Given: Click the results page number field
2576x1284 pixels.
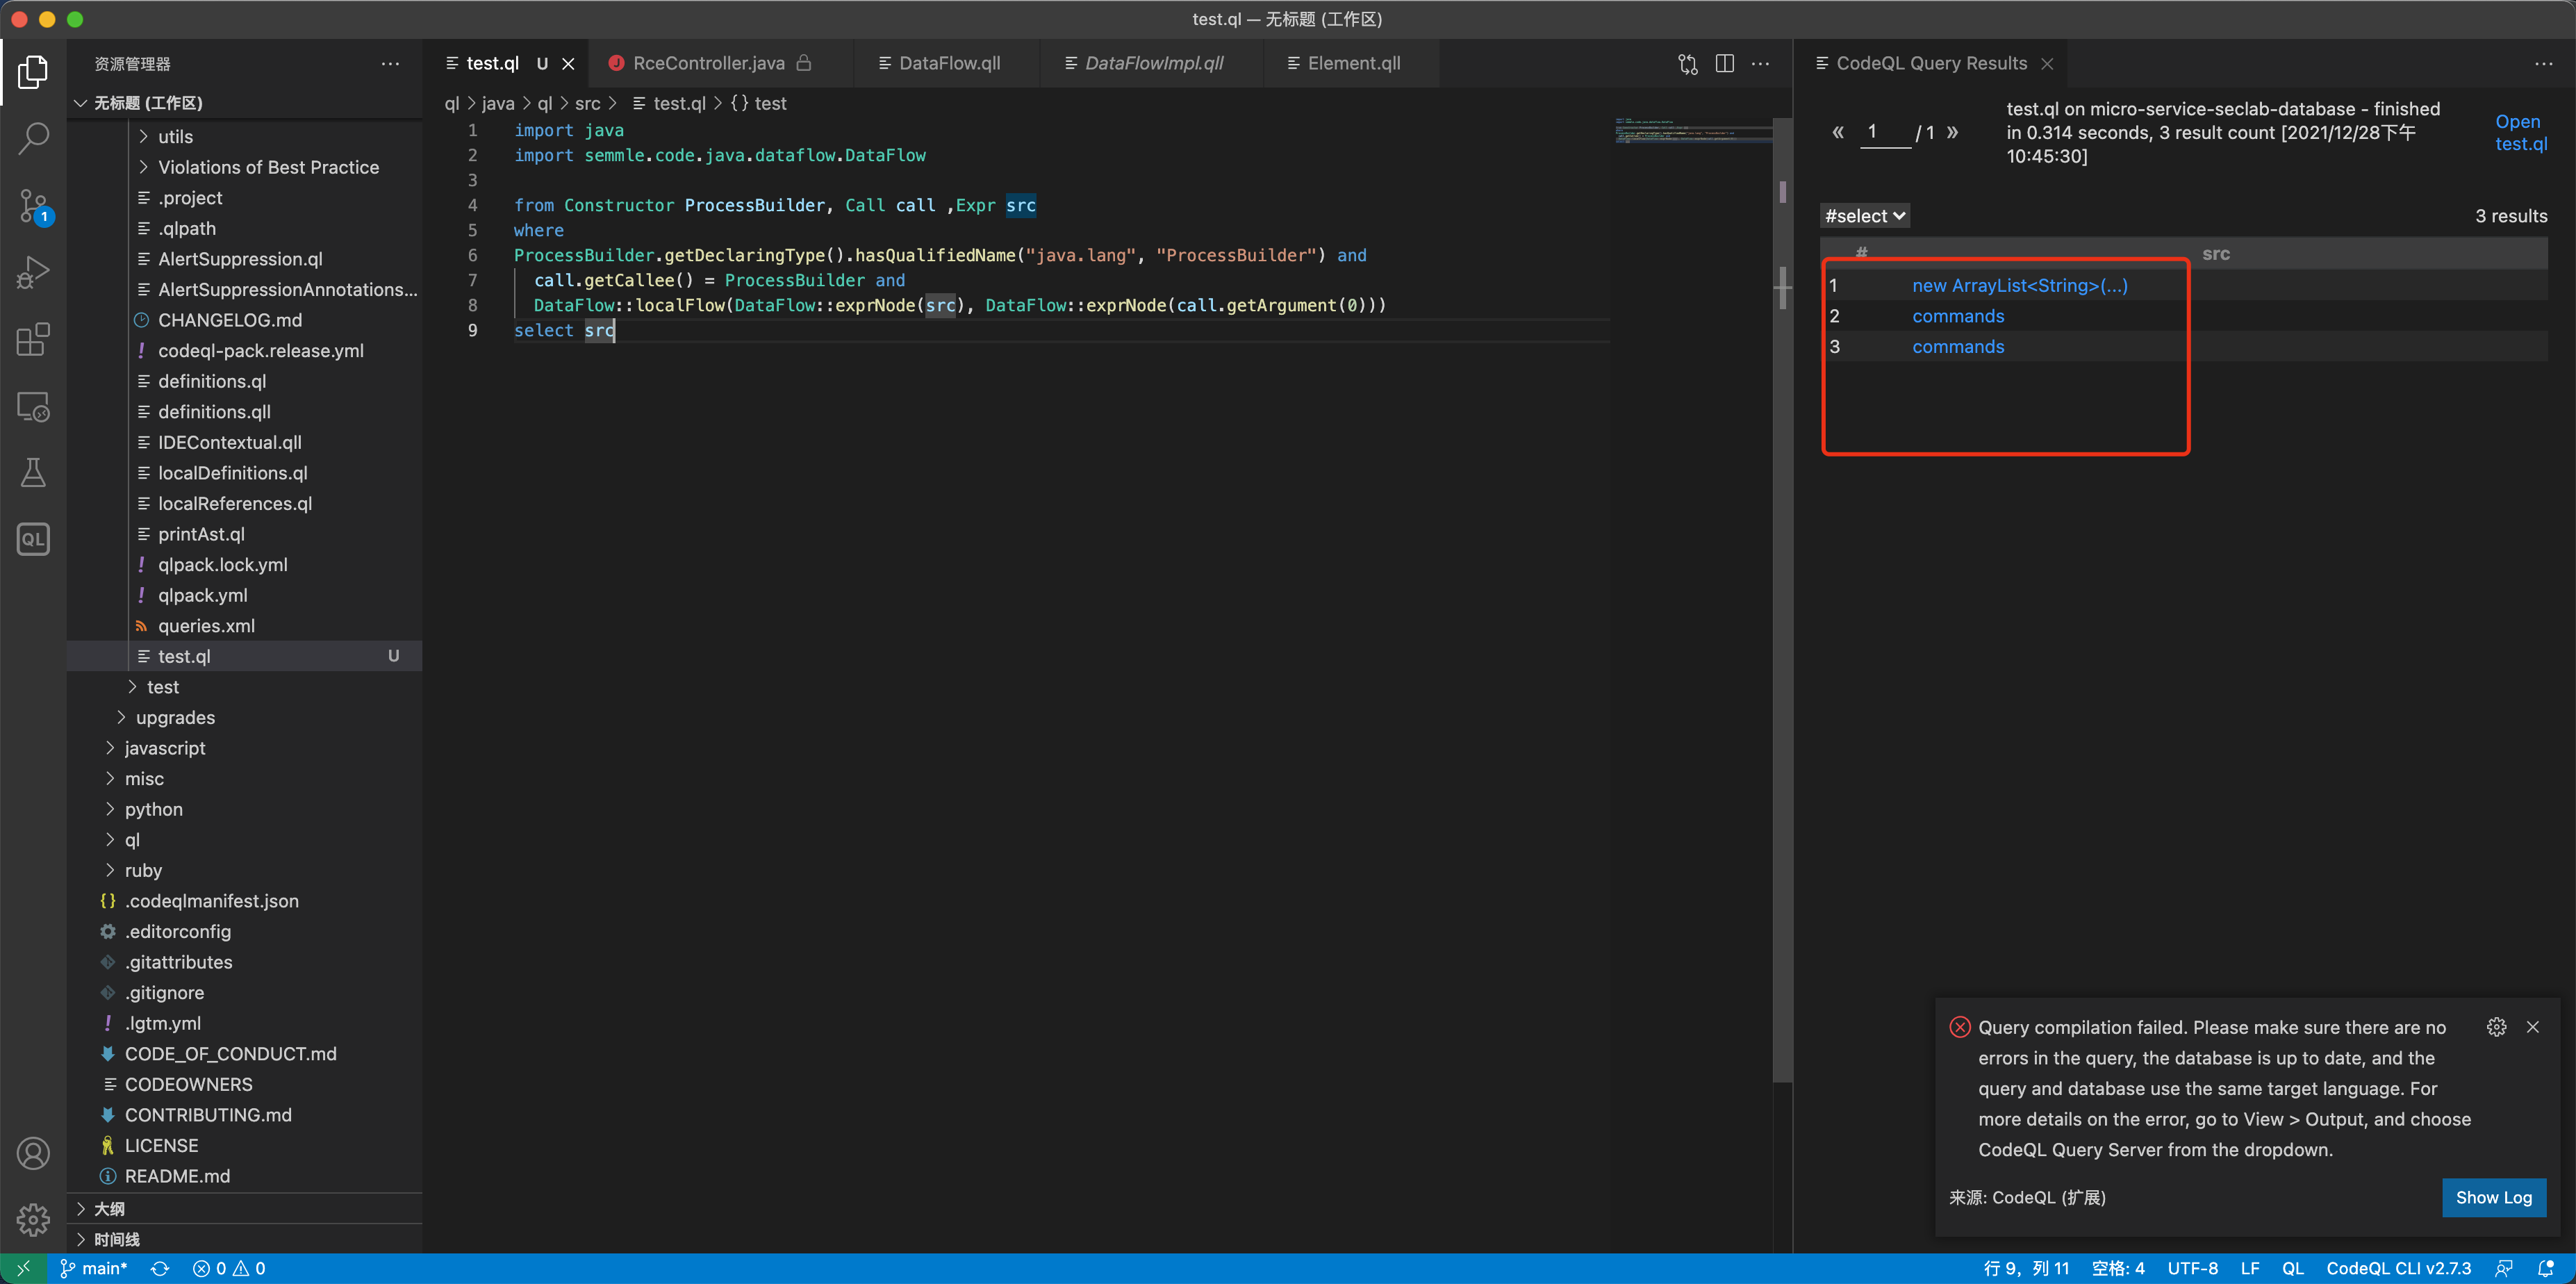Looking at the screenshot, I should pos(1886,132).
